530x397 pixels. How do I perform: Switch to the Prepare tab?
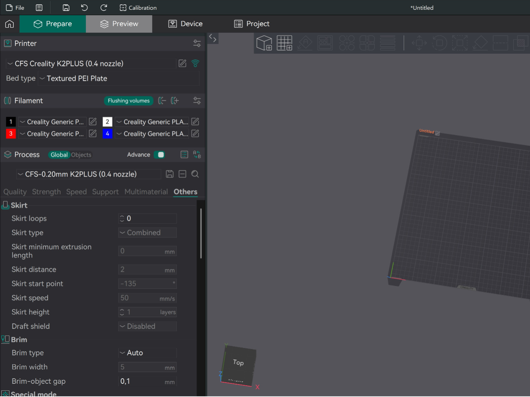(53, 24)
